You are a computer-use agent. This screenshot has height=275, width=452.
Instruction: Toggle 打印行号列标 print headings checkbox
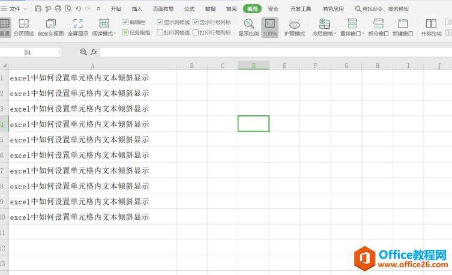[196, 32]
